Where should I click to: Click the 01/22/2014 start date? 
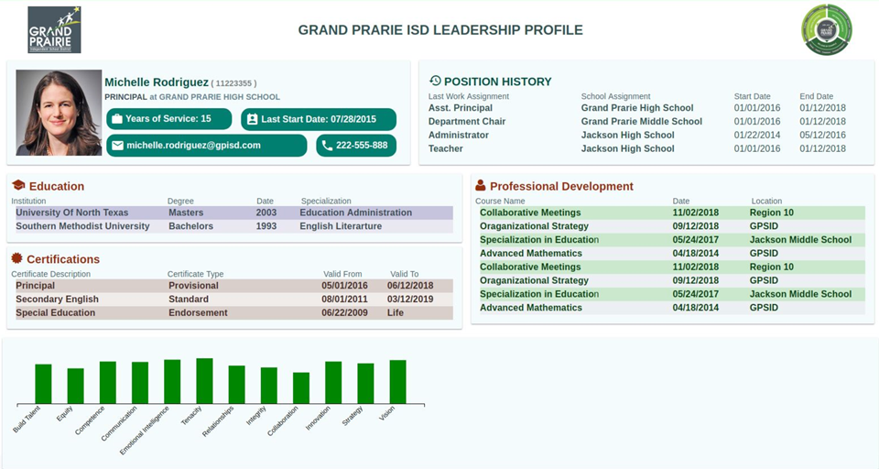[757, 136]
